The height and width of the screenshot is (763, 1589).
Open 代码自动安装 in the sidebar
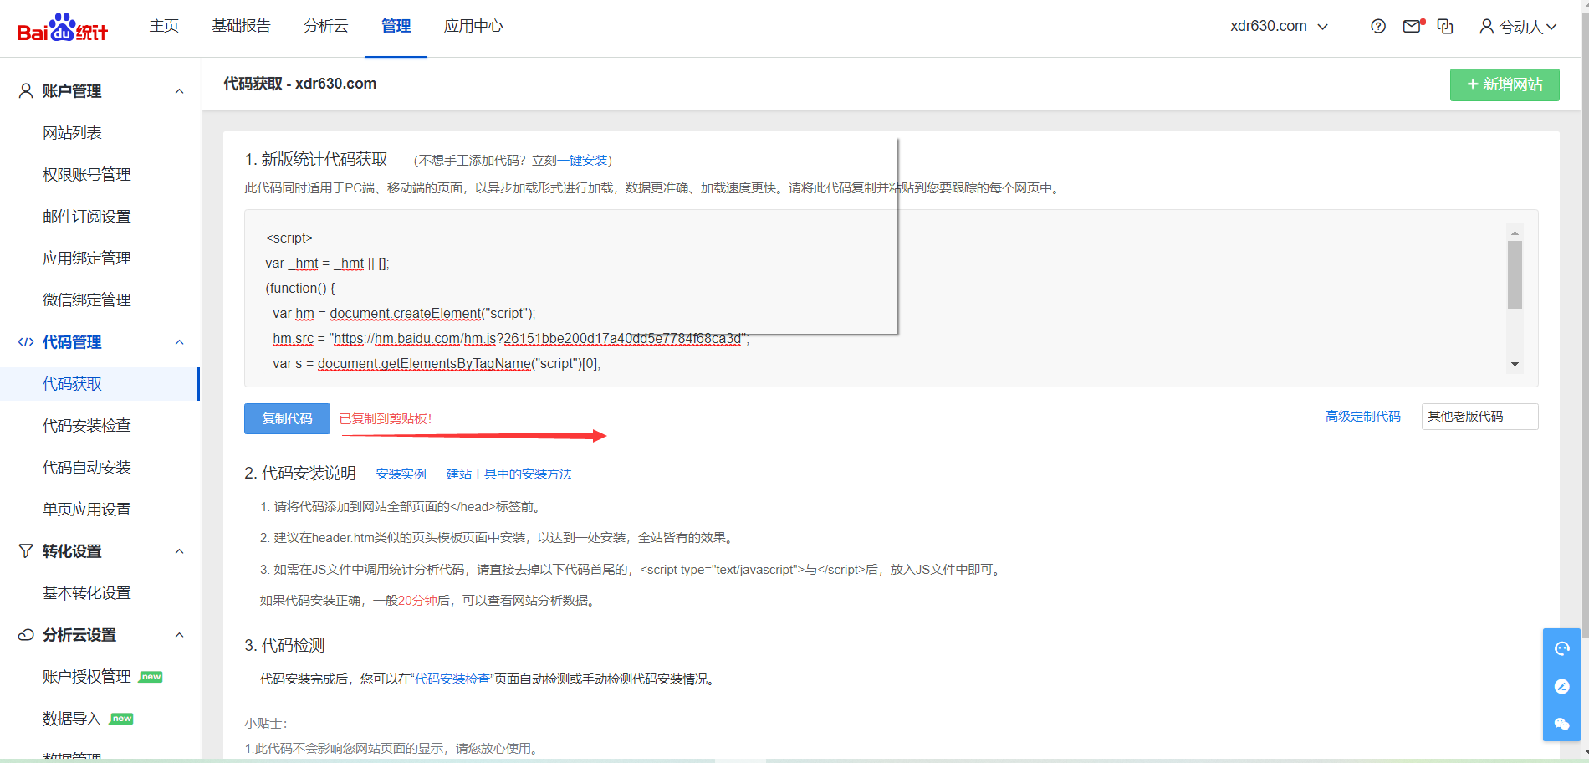click(x=87, y=467)
